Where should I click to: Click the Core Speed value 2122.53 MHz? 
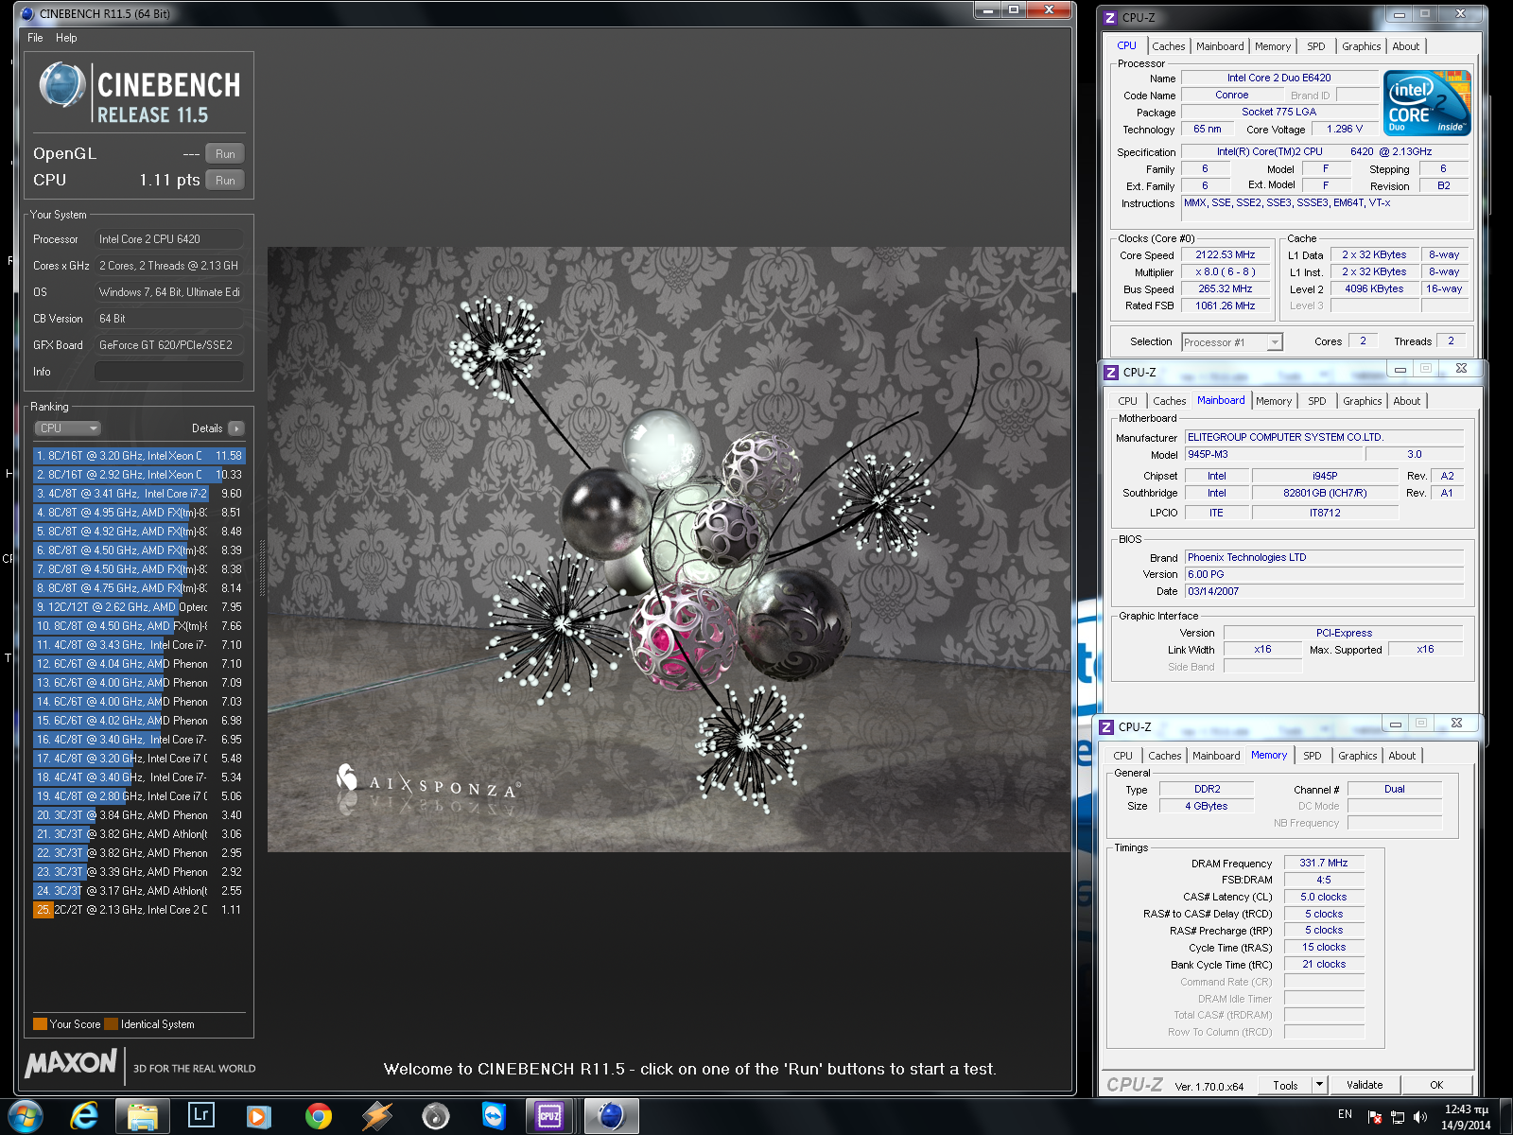coord(1225,255)
